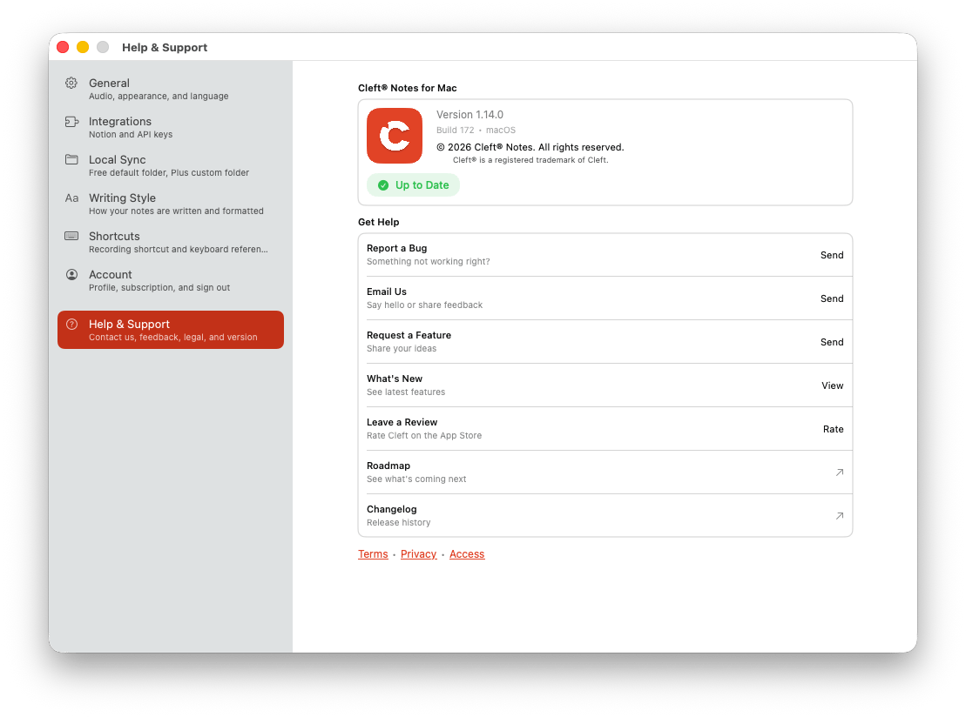966x717 pixels.
Task: Click the Changelog row title
Action: (x=391, y=509)
